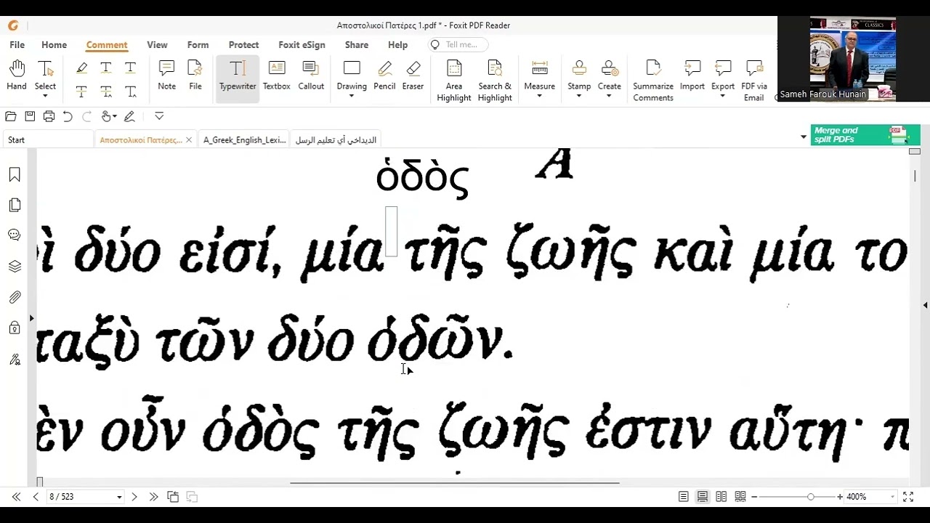This screenshot has height=523, width=930.
Task: Switch to facing pages view
Action: pos(721,497)
